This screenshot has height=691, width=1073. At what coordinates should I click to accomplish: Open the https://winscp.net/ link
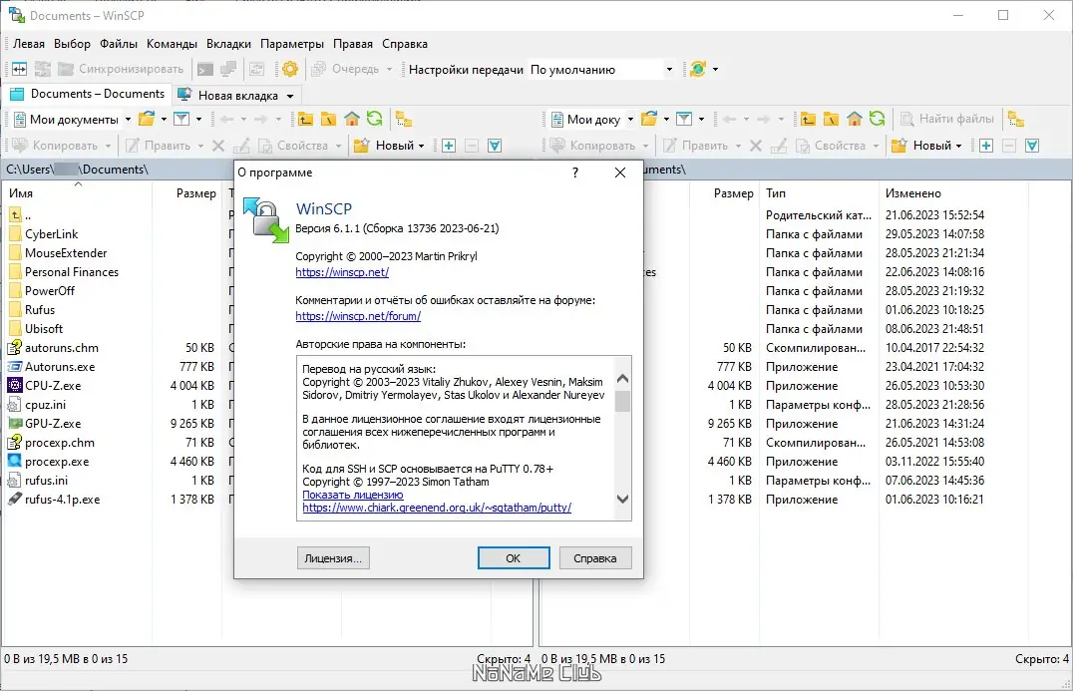[x=342, y=272]
